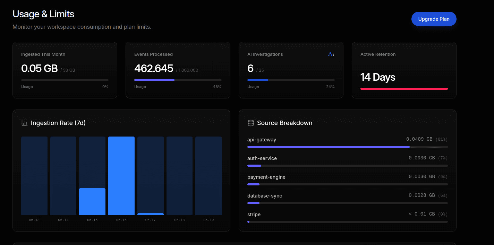Select the 06-13 bar in Ingestion Rate chart
Image resolution: width=494 pixels, height=245 pixels.
click(34, 176)
